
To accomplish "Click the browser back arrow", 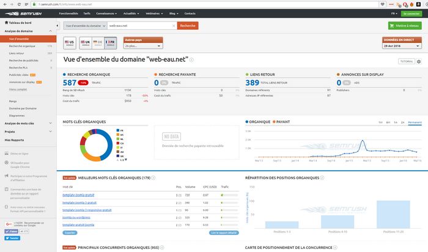I will click(x=5, y=4).
